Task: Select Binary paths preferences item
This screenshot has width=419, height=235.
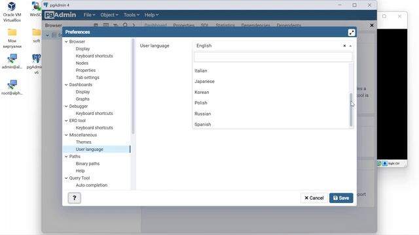Action: click(x=87, y=164)
